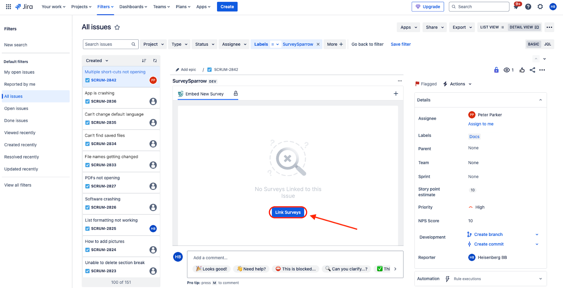Switch to List View

coord(492,27)
